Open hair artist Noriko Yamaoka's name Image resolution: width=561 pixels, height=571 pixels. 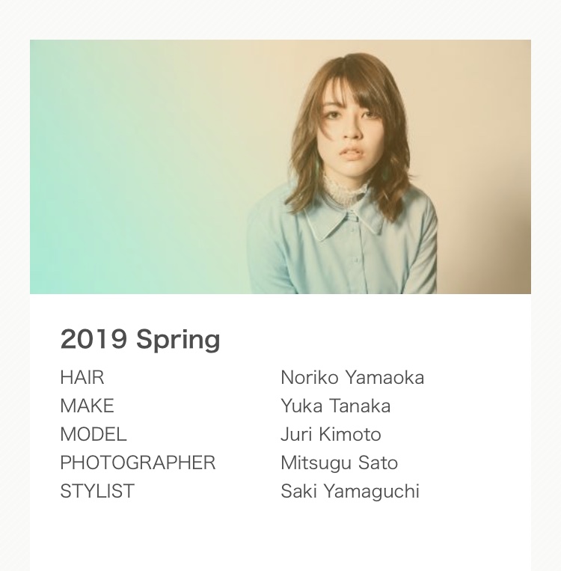tap(352, 377)
